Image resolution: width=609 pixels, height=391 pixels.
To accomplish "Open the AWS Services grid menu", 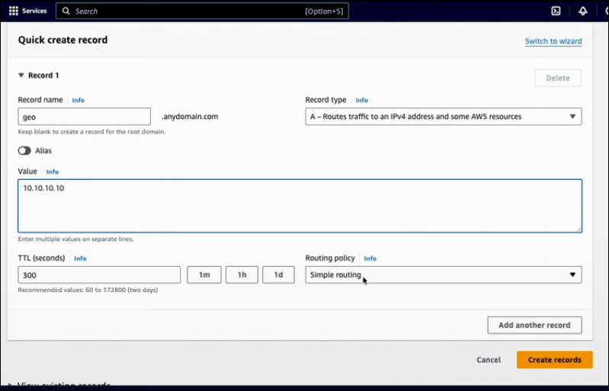I will point(13,11).
